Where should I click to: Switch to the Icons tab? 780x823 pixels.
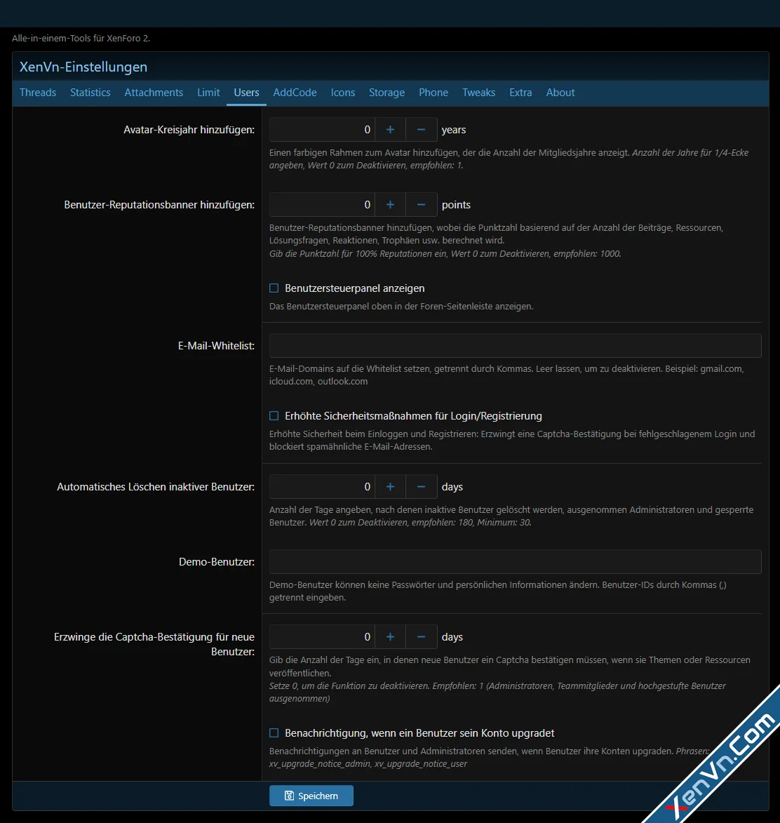[x=343, y=93]
